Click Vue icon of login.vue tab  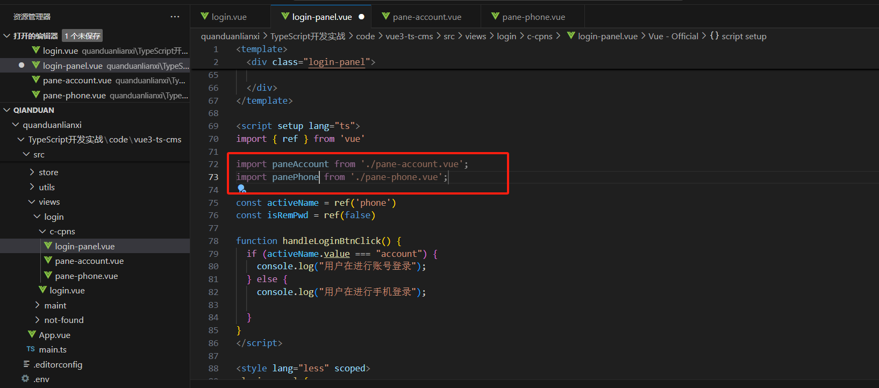click(x=204, y=16)
